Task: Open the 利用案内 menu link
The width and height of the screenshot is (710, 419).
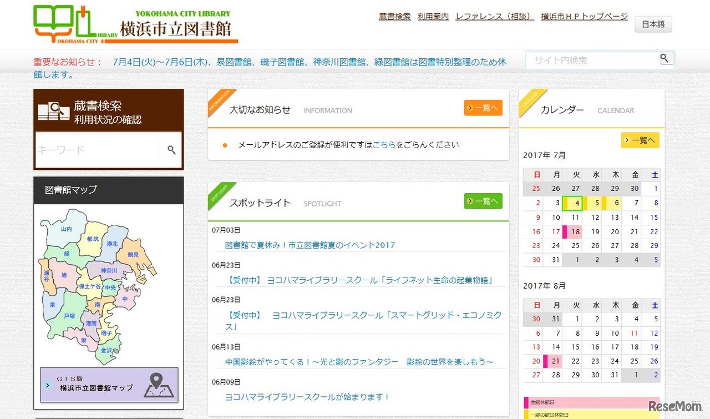Action: click(433, 17)
